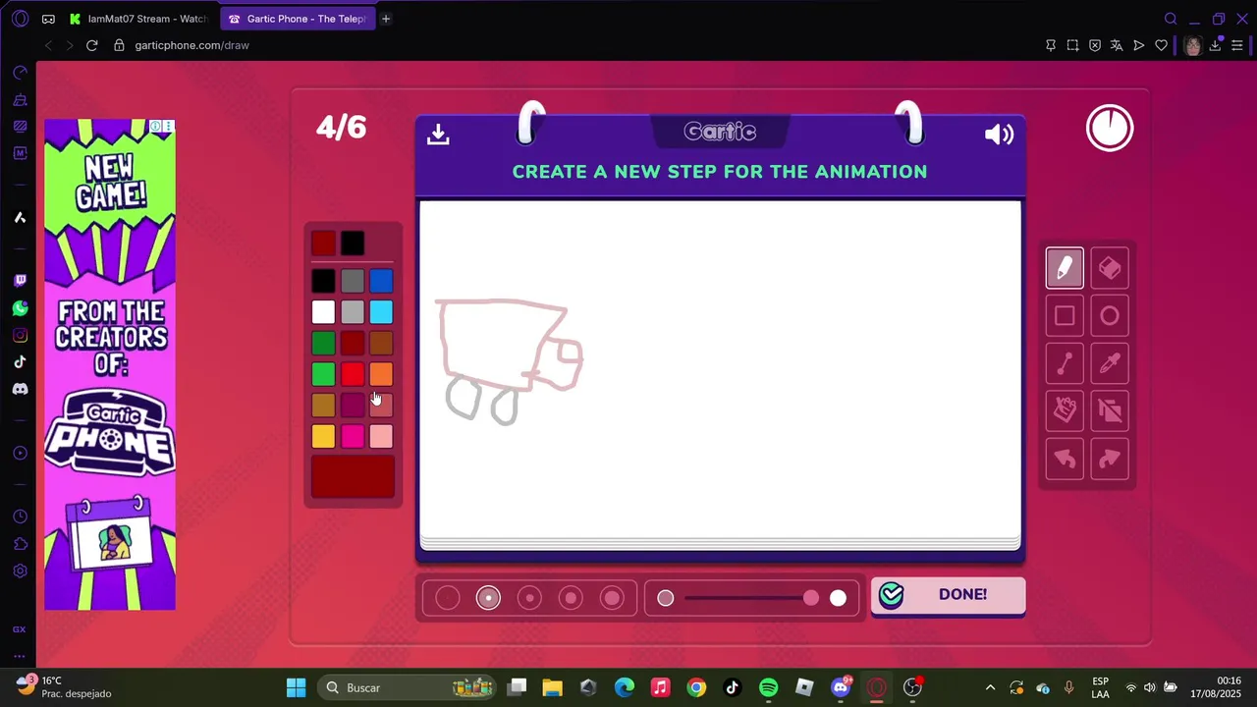Open Instagram from the browser sidebar
Viewport: 1257px width, 707px height.
pyautogui.click(x=20, y=335)
